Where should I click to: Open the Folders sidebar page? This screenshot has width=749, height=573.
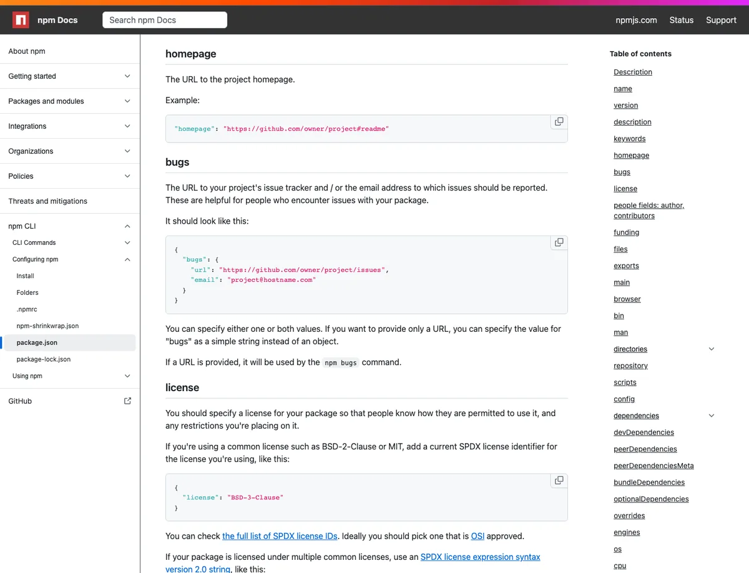coord(27,292)
